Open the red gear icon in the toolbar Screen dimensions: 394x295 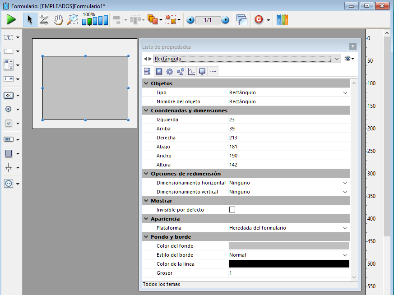259,20
